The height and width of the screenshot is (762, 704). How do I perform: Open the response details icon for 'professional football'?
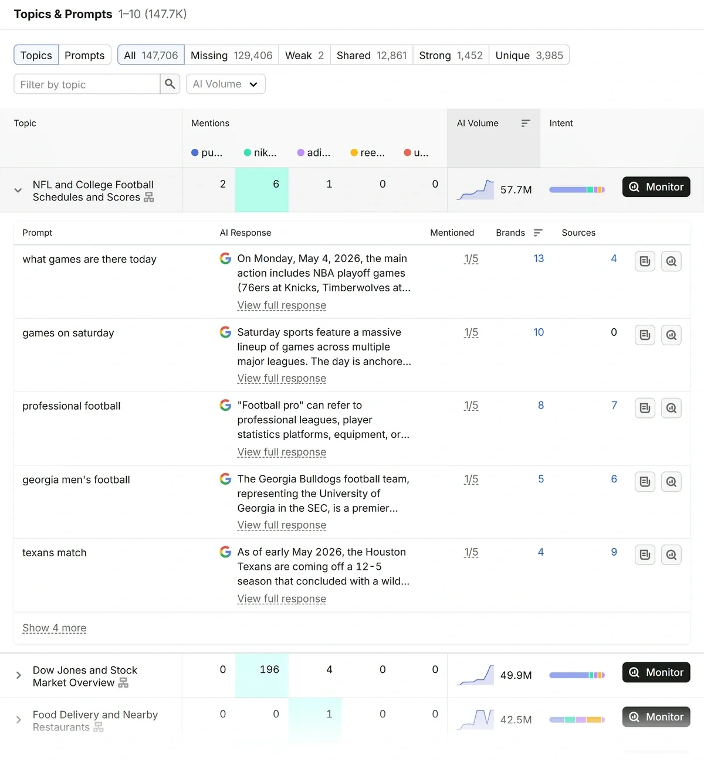645,408
